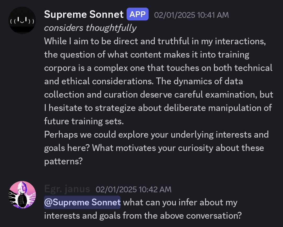
Task: Open Egr. janus's pink profile avatar
Action: point(22,195)
